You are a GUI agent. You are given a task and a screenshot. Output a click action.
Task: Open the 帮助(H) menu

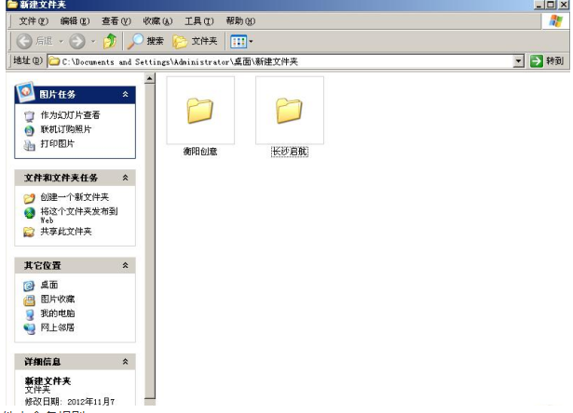240,21
